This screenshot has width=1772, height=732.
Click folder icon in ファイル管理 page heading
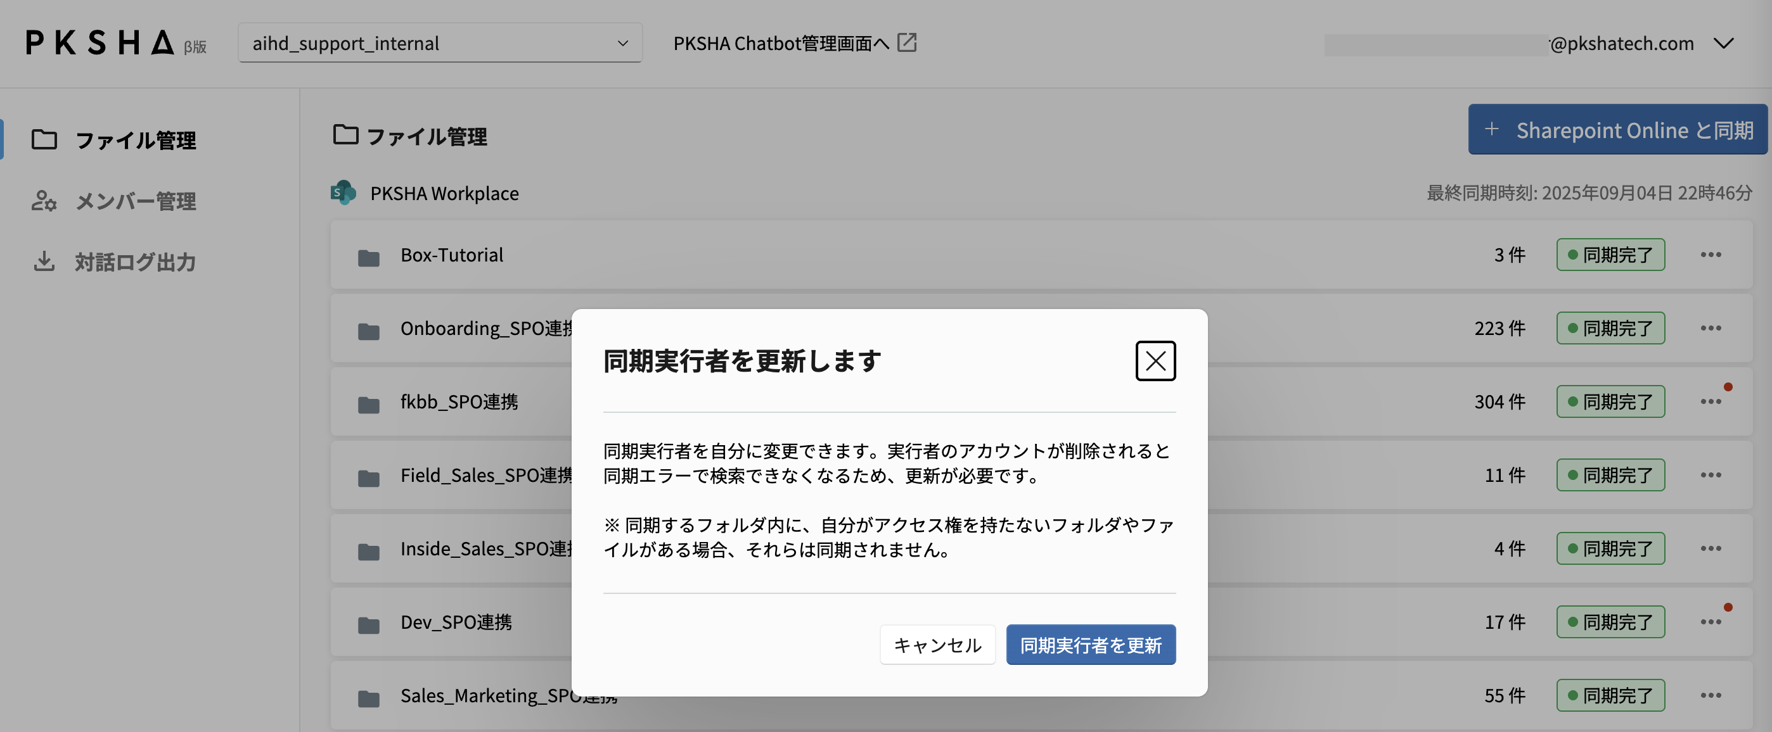point(345,134)
